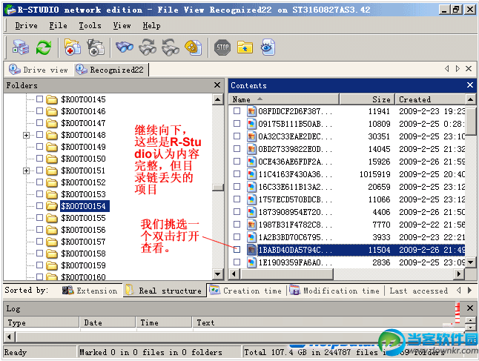Open the File menu

(58, 26)
